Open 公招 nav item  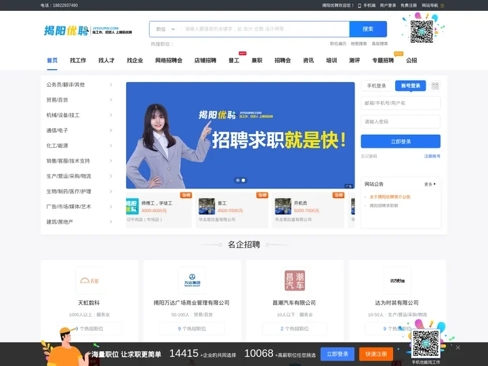(411, 60)
